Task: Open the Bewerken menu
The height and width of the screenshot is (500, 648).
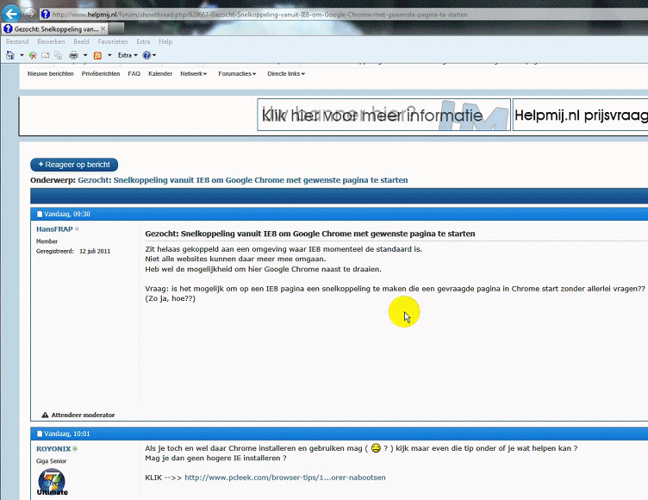Action: coord(51,41)
